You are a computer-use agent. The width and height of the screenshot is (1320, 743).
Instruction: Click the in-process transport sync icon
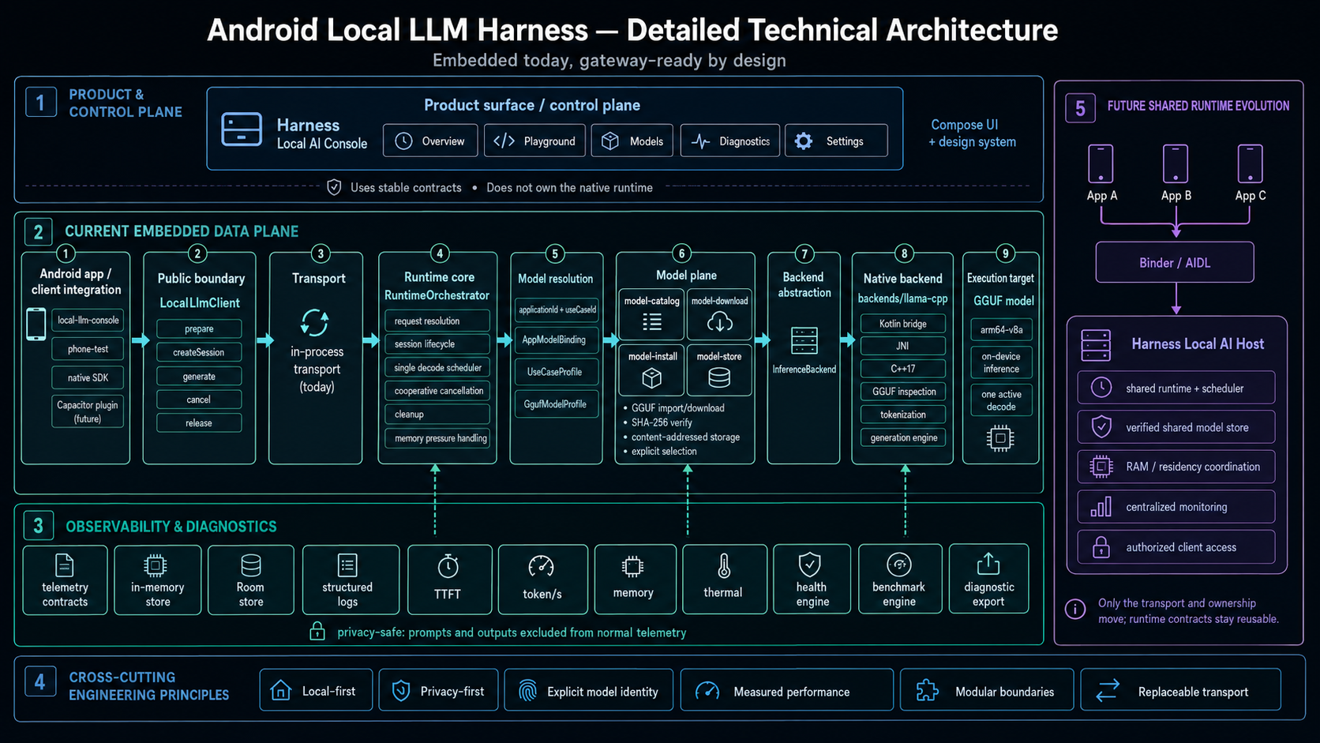(x=315, y=323)
